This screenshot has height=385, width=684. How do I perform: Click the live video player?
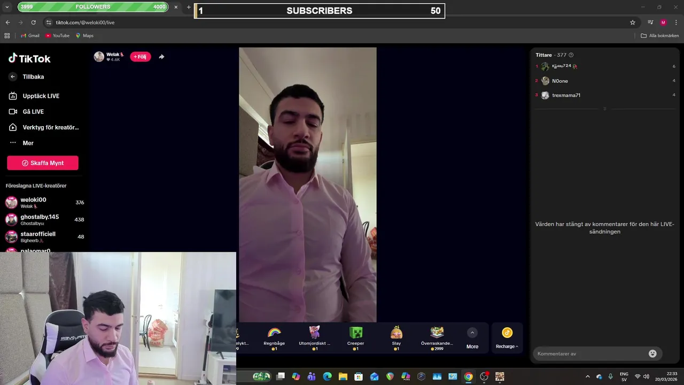click(308, 184)
